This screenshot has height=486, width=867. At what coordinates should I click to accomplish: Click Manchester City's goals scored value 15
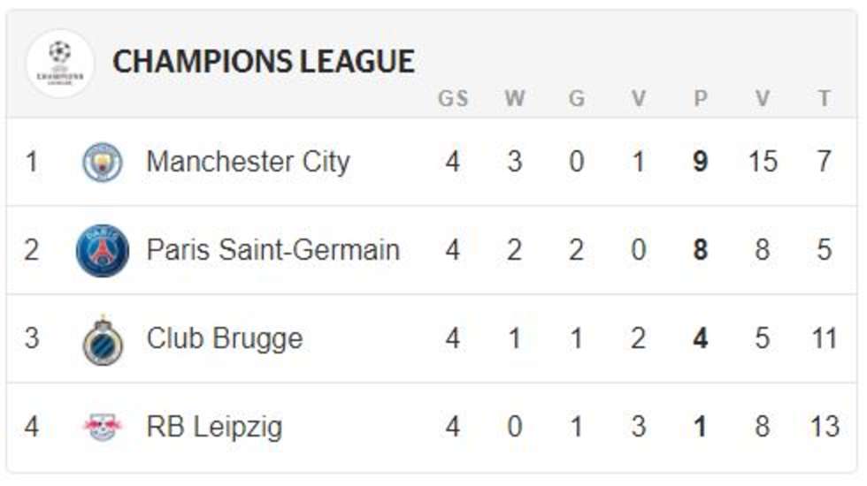coord(763,162)
